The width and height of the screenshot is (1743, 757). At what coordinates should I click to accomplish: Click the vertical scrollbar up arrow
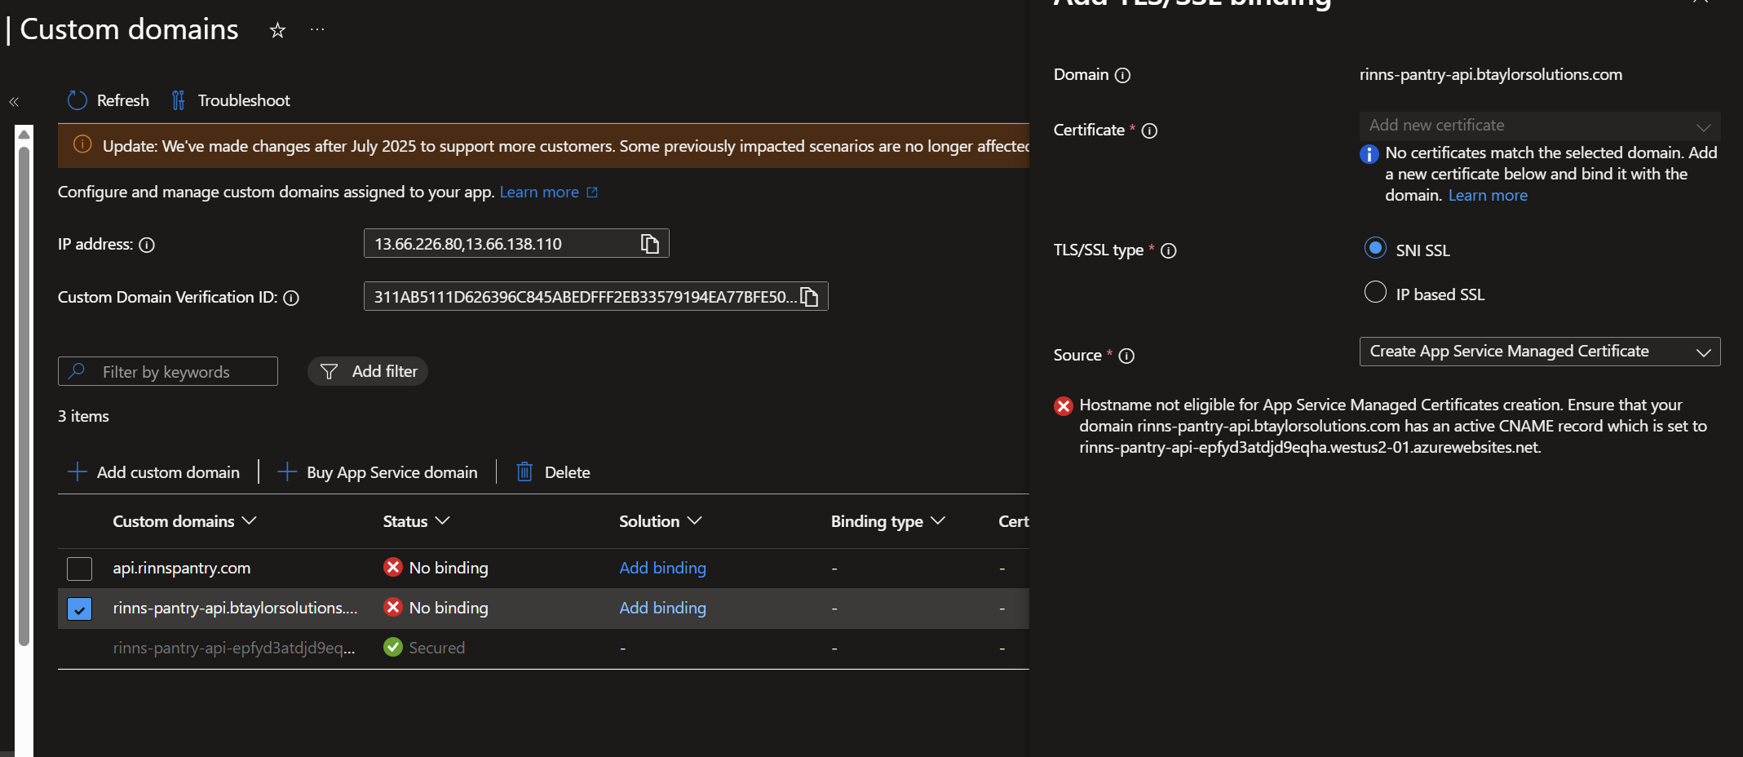pyautogui.click(x=24, y=135)
